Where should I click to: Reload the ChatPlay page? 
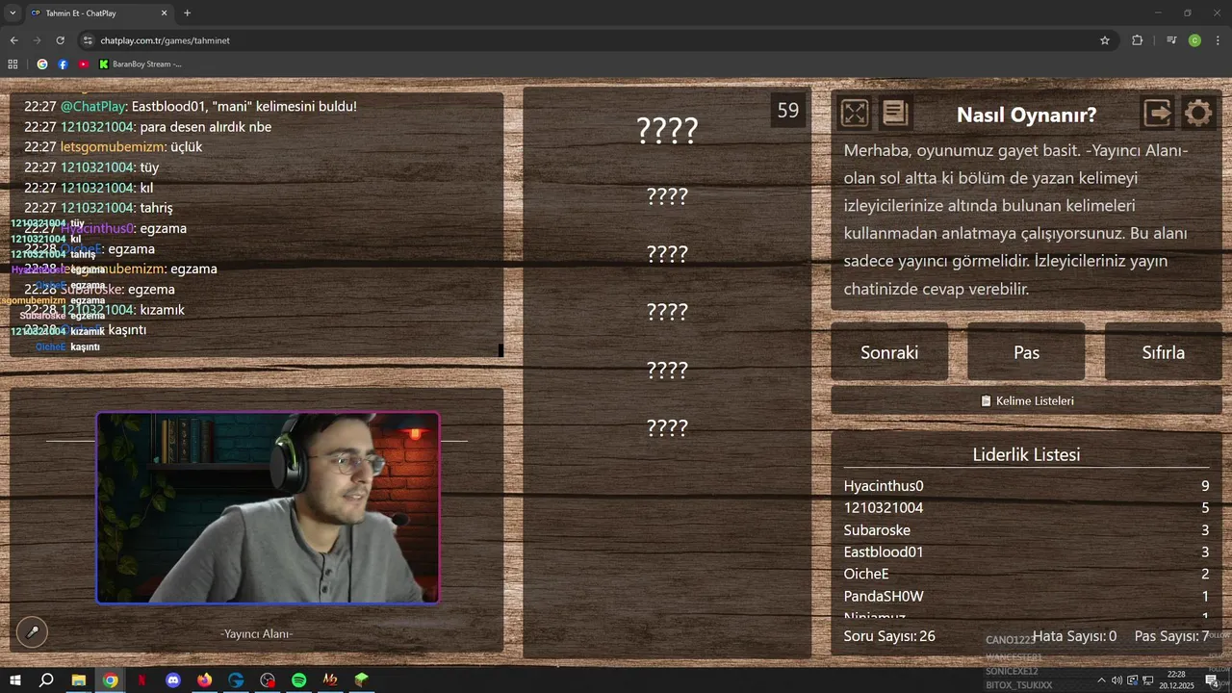coord(60,40)
